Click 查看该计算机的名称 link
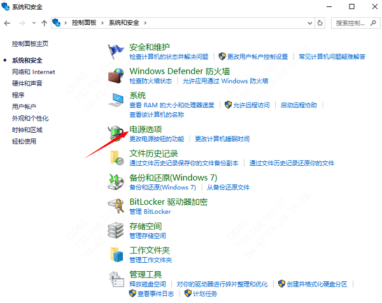 coord(157,115)
